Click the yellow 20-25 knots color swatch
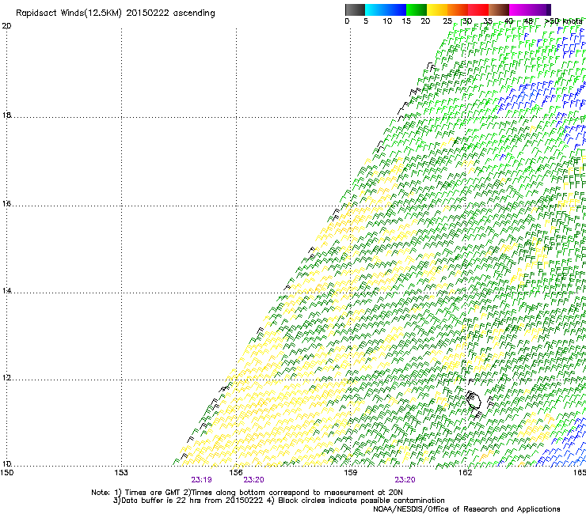This screenshot has height=514, width=586. (437, 9)
